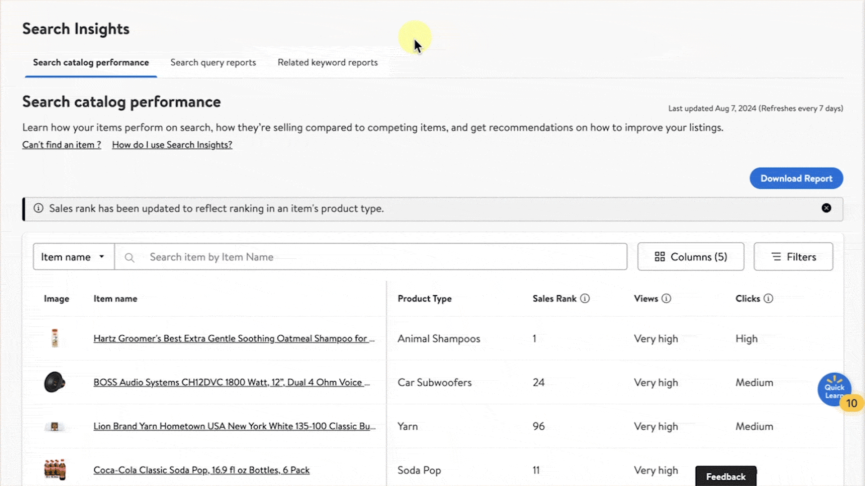Expand the Item name search-type dropdown
Viewport: 865px width, 486px height.
(x=73, y=257)
